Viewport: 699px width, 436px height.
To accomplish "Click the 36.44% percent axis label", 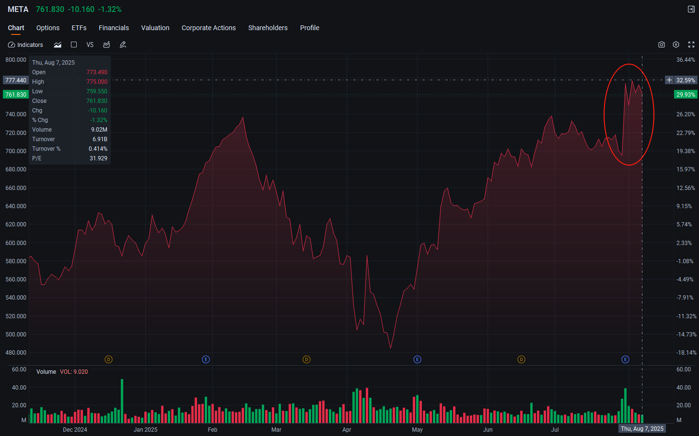I will tap(686, 60).
